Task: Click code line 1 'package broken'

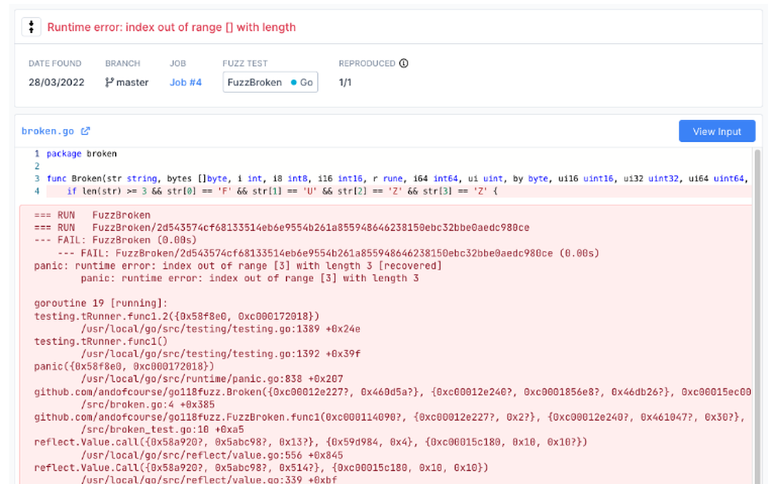Action: [x=82, y=154]
